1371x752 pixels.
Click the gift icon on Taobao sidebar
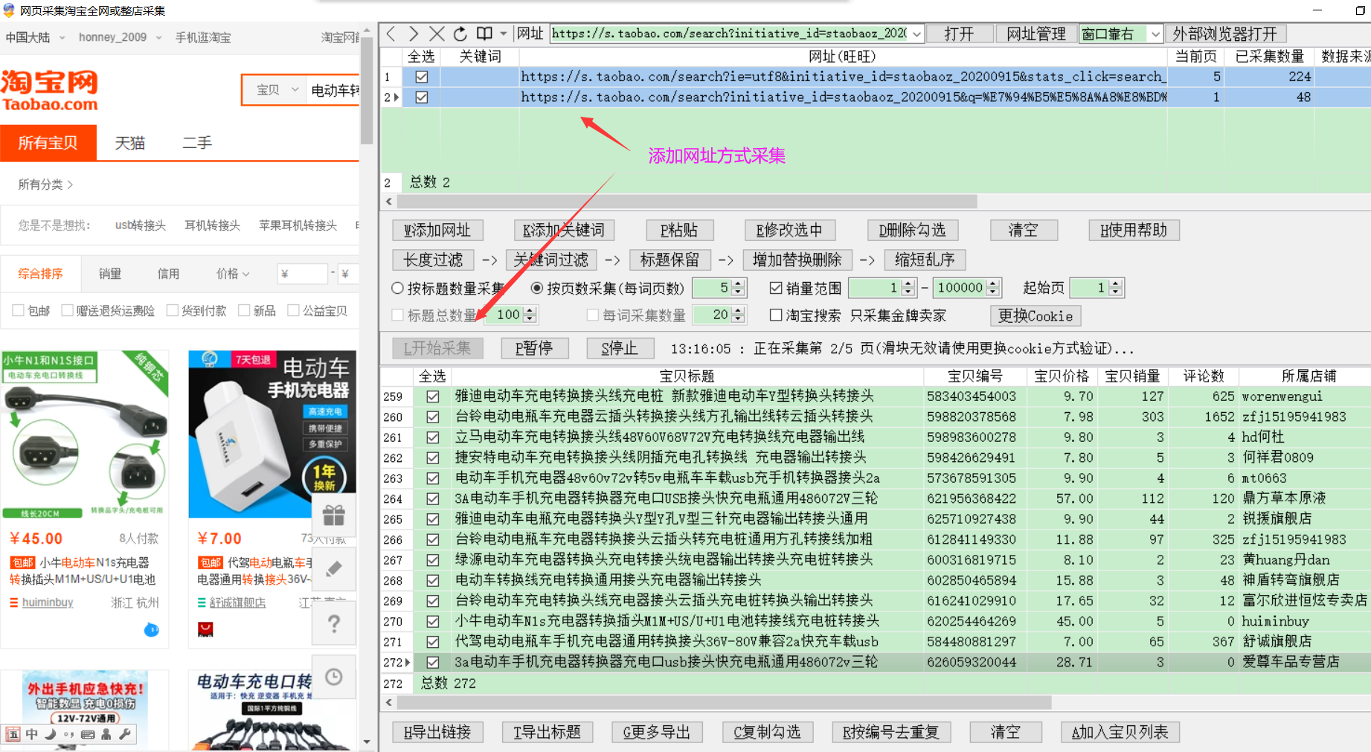pos(333,515)
